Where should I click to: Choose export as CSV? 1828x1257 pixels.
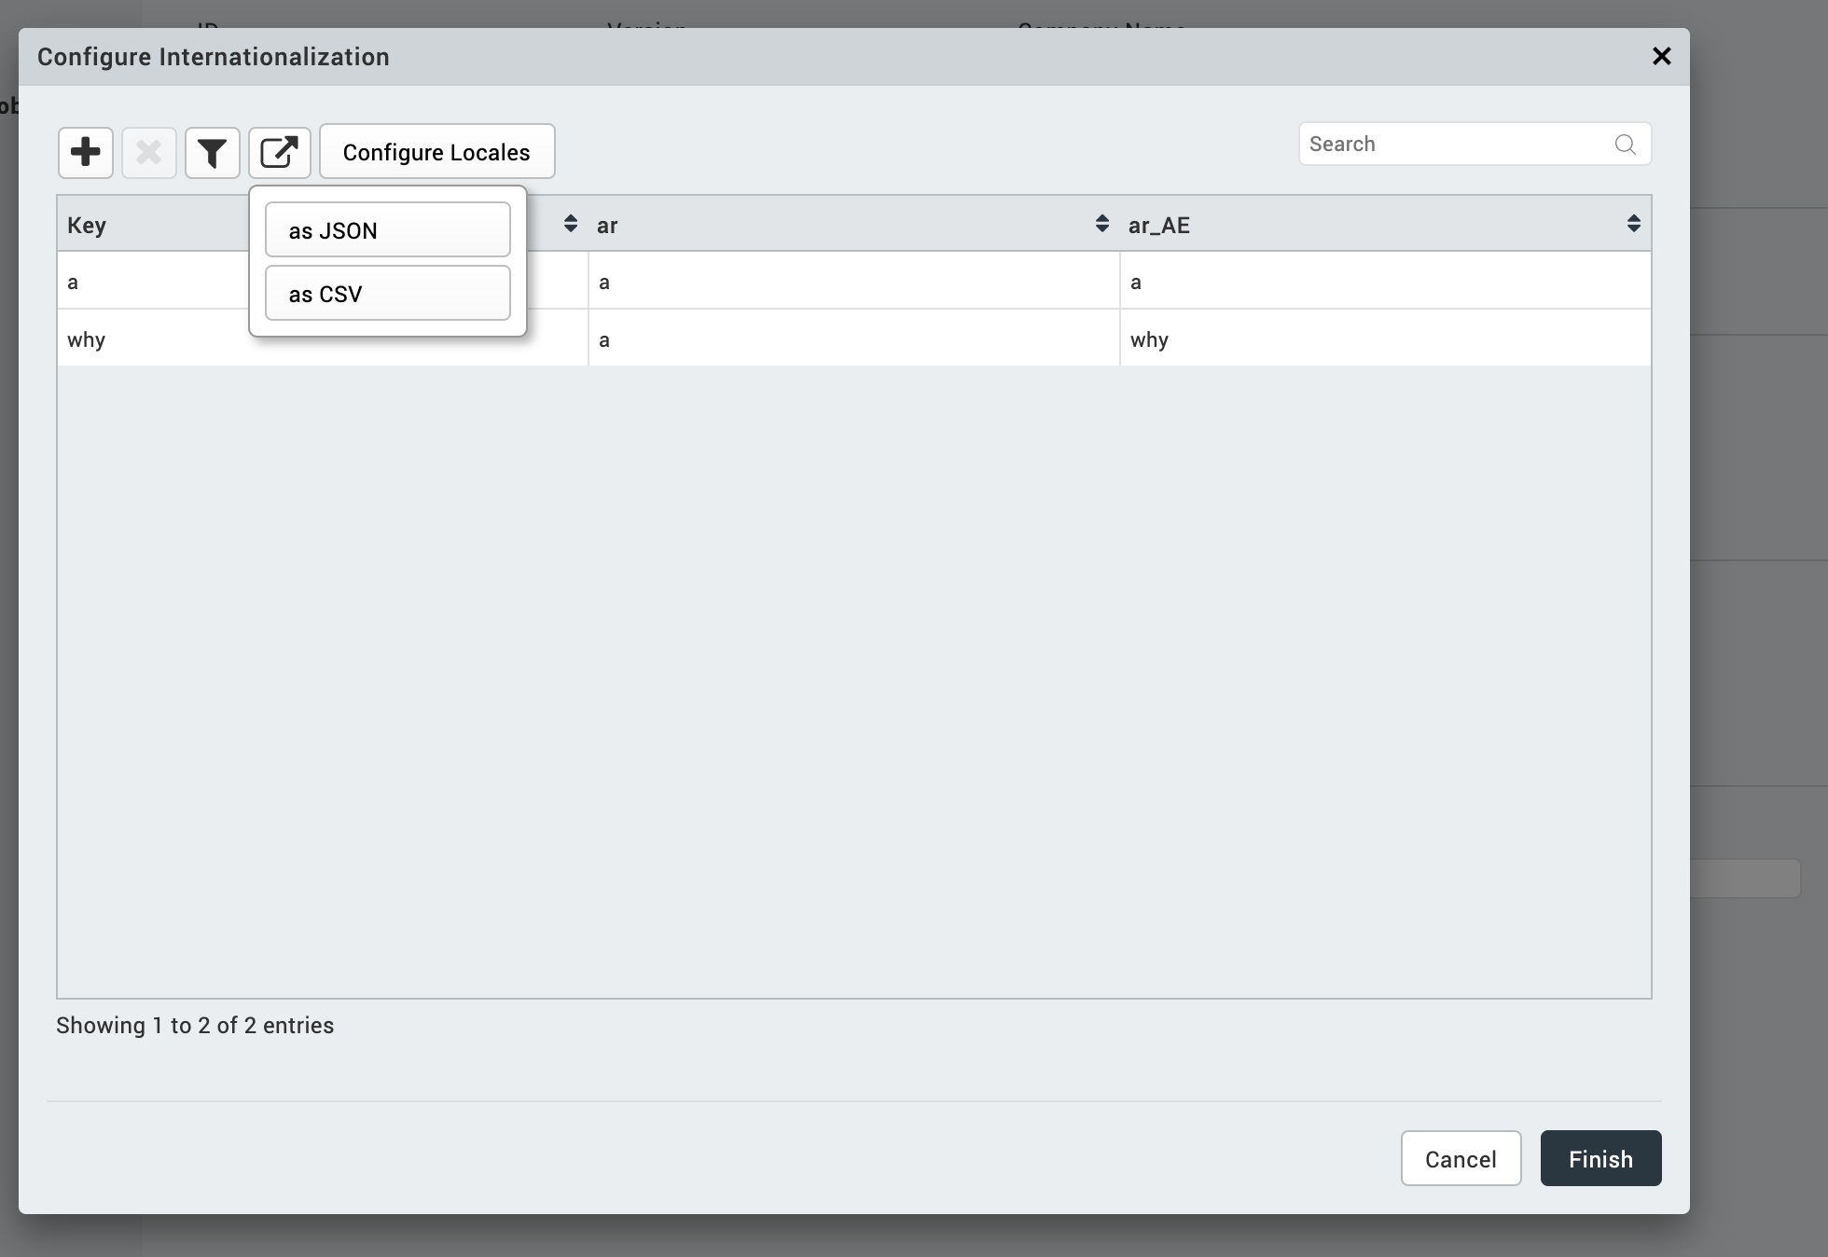click(387, 294)
